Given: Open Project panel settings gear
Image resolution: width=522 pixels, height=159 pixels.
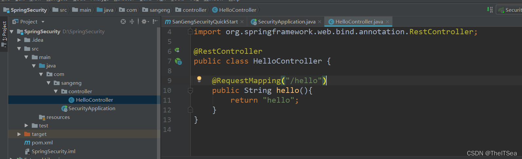Looking at the screenshot, I should point(145,22).
